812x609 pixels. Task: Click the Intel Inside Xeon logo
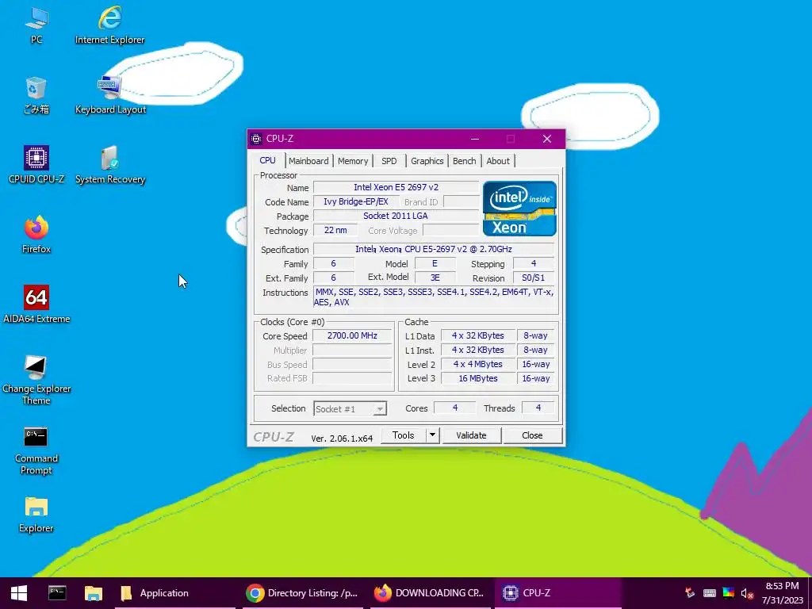pyautogui.click(x=519, y=209)
